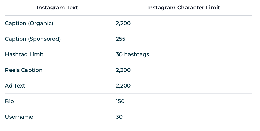The height and width of the screenshot is (131, 260).
Task: Click the Reels Caption label
Action: click(x=24, y=70)
